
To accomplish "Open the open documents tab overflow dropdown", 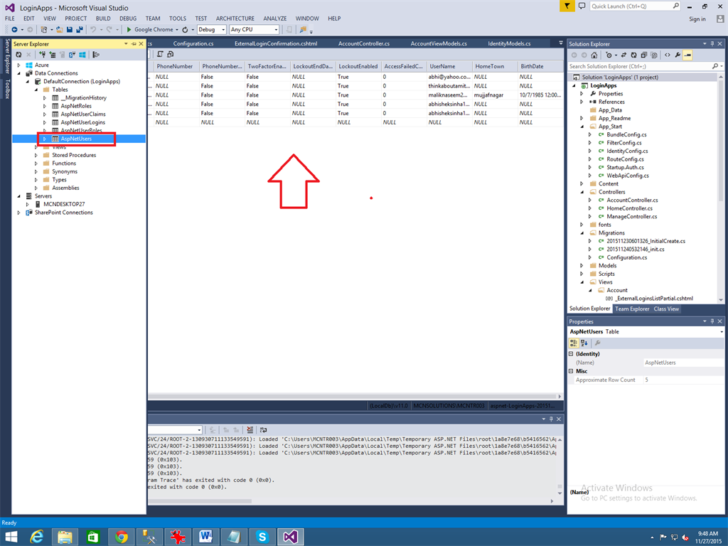I will 560,43.
